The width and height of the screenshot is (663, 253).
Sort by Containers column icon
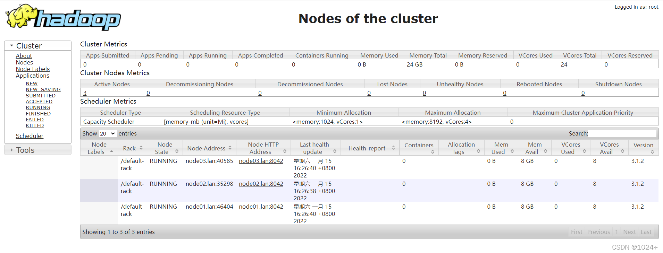(x=433, y=152)
